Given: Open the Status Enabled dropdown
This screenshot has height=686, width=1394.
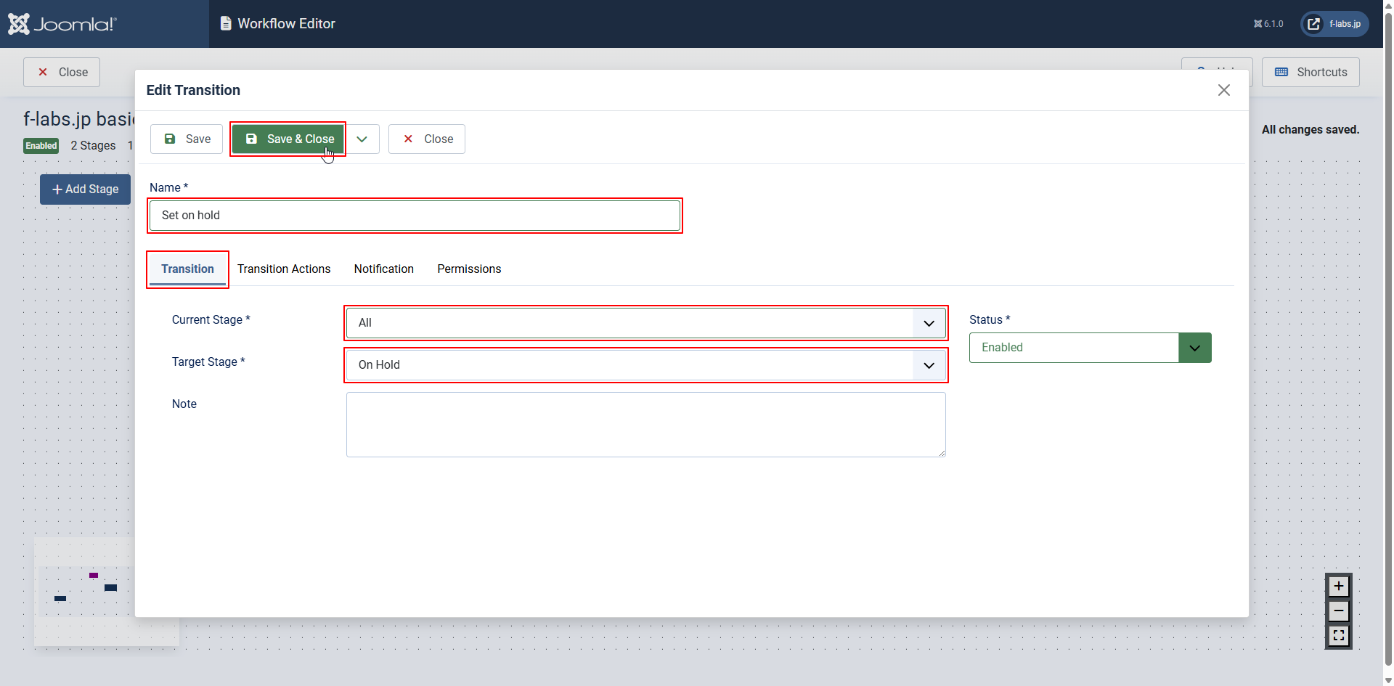Looking at the screenshot, I should [x=1089, y=348].
